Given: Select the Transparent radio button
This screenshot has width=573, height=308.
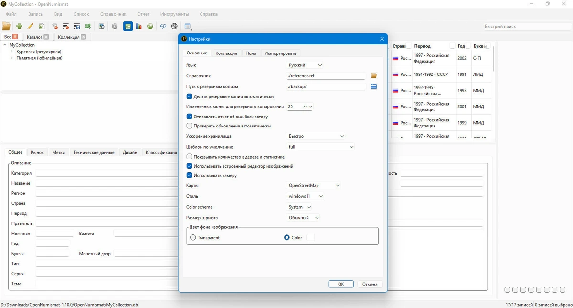Looking at the screenshot, I should click(x=193, y=237).
